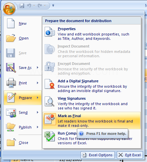The image size is (147, 162).
Task: Click the Encrypt Document lock-and-key icon
Action: [x=50, y=67]
